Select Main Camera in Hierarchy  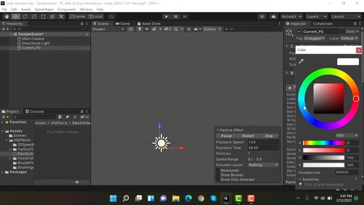pos(33,39)
